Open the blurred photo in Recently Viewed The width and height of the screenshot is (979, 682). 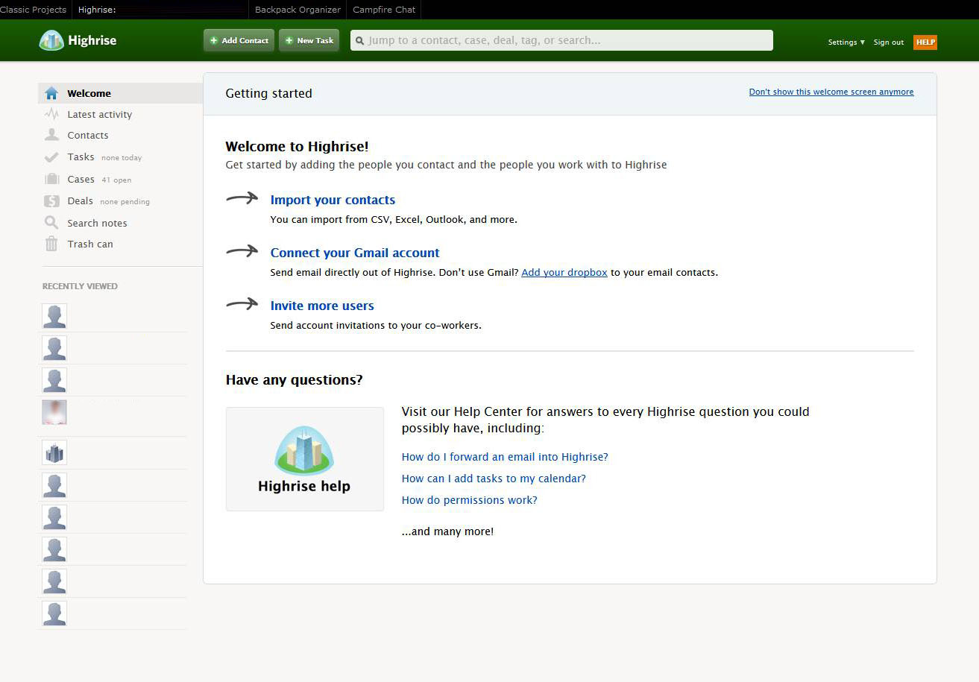54,412
